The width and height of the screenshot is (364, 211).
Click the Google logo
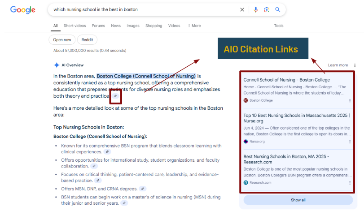click(23, 10)
